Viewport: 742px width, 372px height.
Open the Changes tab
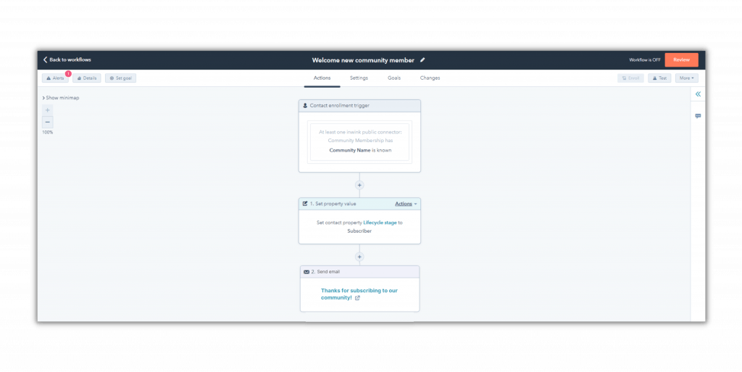[430, 78]
